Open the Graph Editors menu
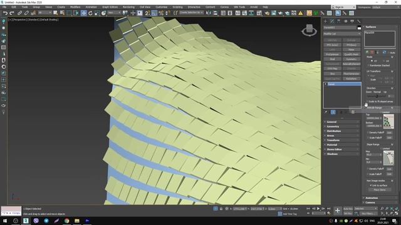This screenshot has height=225, width=401. (x=110, y=7)
